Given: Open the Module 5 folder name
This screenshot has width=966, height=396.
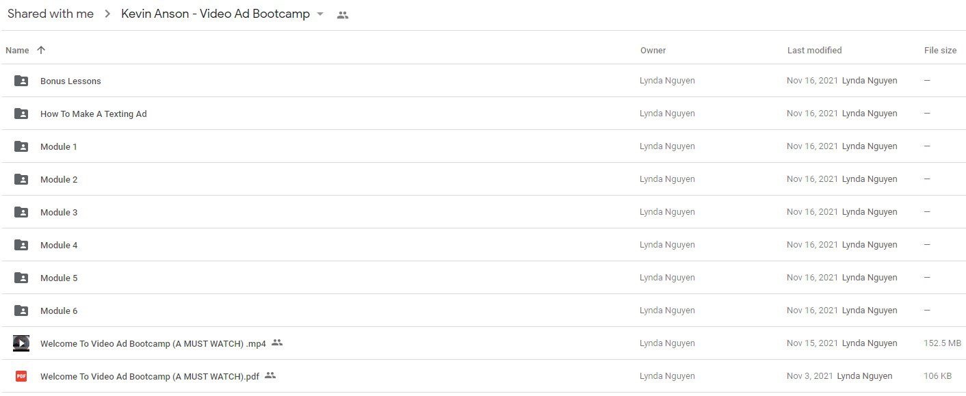Looking at the screenshot, I should pyautogui.click(x=59, y=278).
